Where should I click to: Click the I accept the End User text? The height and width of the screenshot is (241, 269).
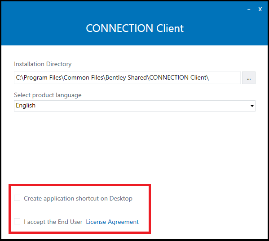click(53, 222)
